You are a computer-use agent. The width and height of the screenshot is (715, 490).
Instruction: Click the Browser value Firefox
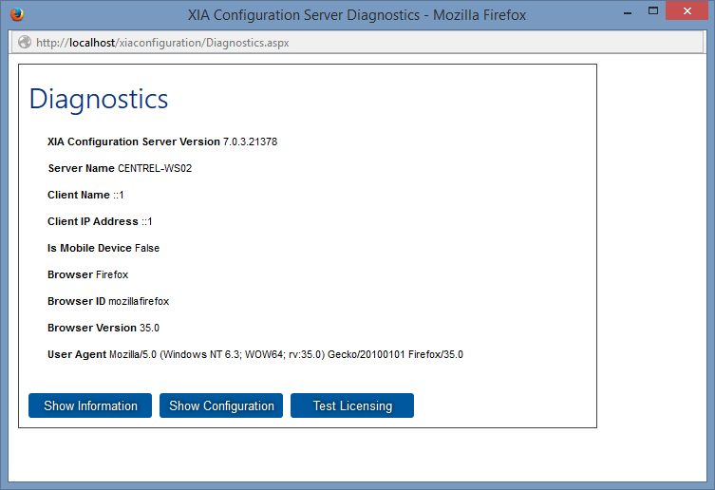(x=112, y=274)
